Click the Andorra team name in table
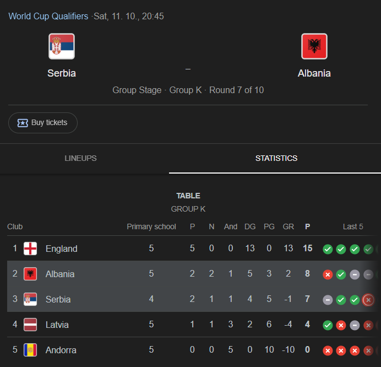 tap(61, 350)
